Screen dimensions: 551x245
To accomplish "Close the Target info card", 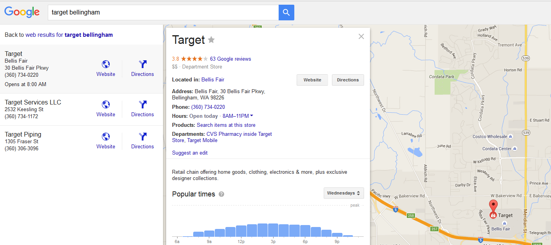I will pos(361,36).
